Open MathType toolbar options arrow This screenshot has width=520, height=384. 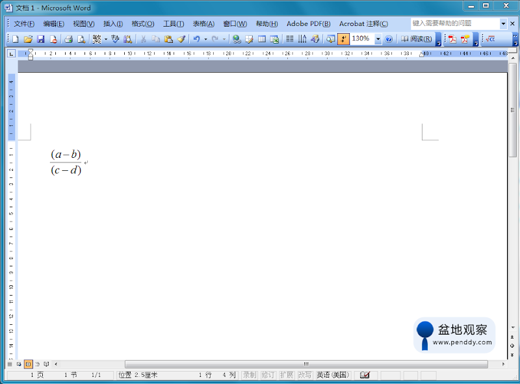pyautogui.click(x=515, y=39)
